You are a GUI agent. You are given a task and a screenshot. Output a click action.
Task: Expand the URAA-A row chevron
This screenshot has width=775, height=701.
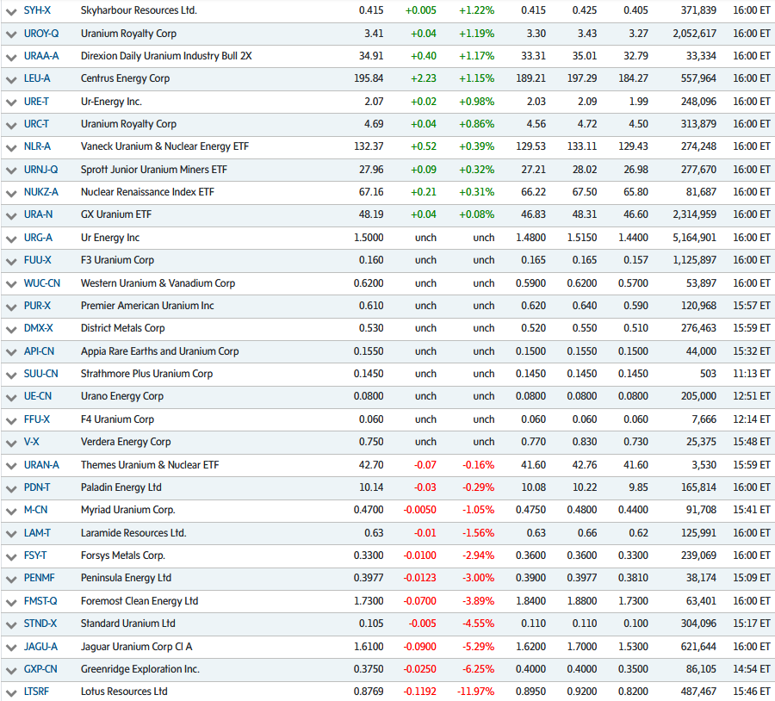click(11, 57)
